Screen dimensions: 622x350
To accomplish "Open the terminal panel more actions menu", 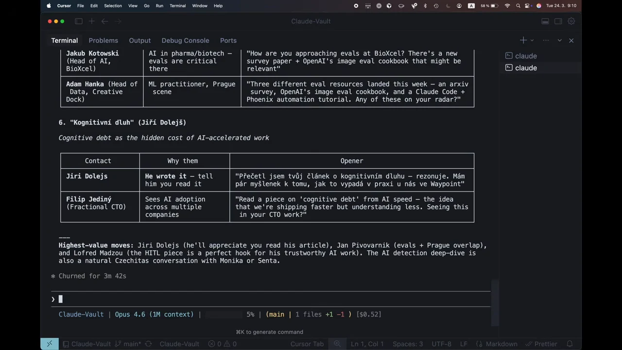I will (x=546, y=40).
